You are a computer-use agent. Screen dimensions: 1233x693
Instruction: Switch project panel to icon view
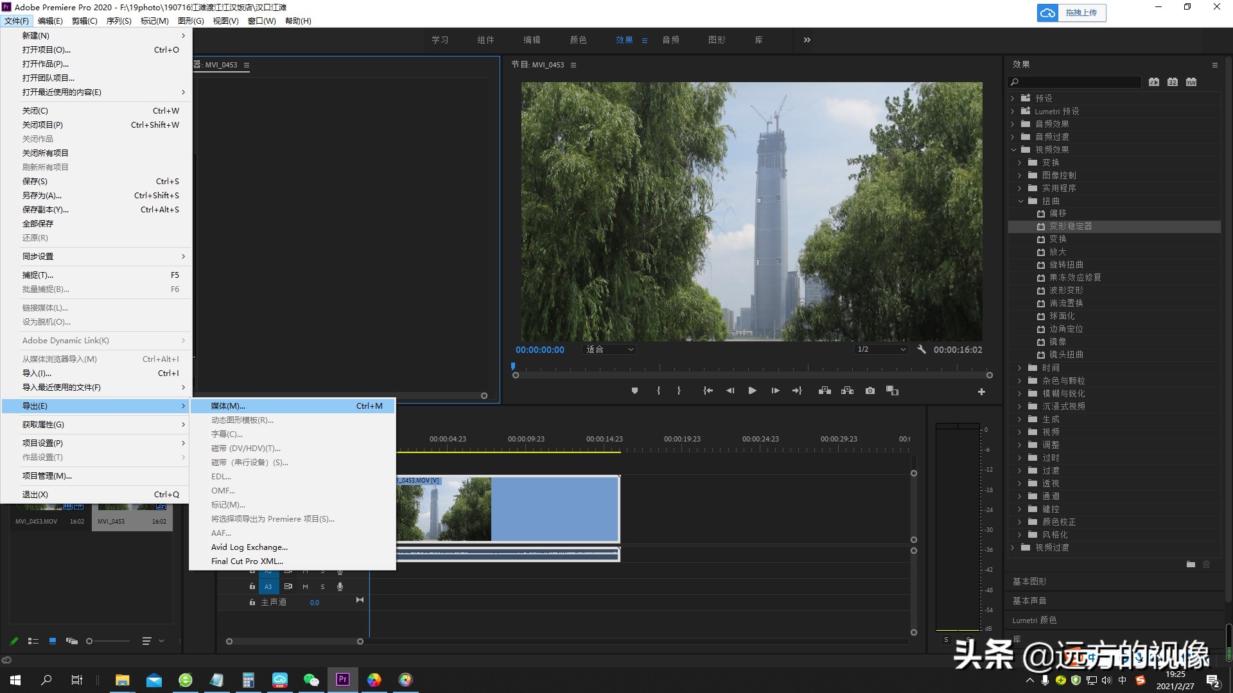tap(53, 641)
